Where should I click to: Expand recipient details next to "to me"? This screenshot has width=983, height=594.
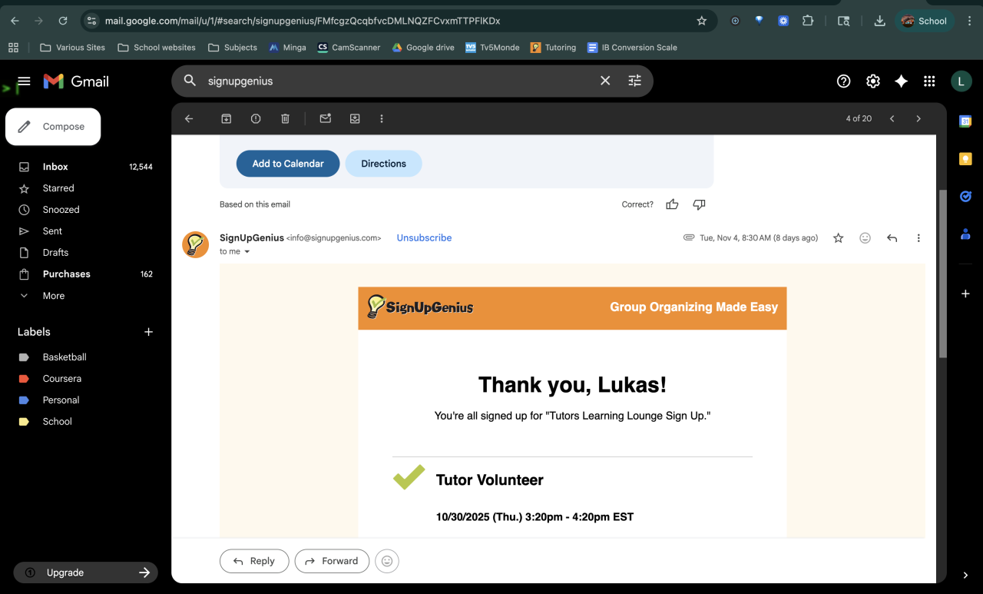tap(247, 252)
